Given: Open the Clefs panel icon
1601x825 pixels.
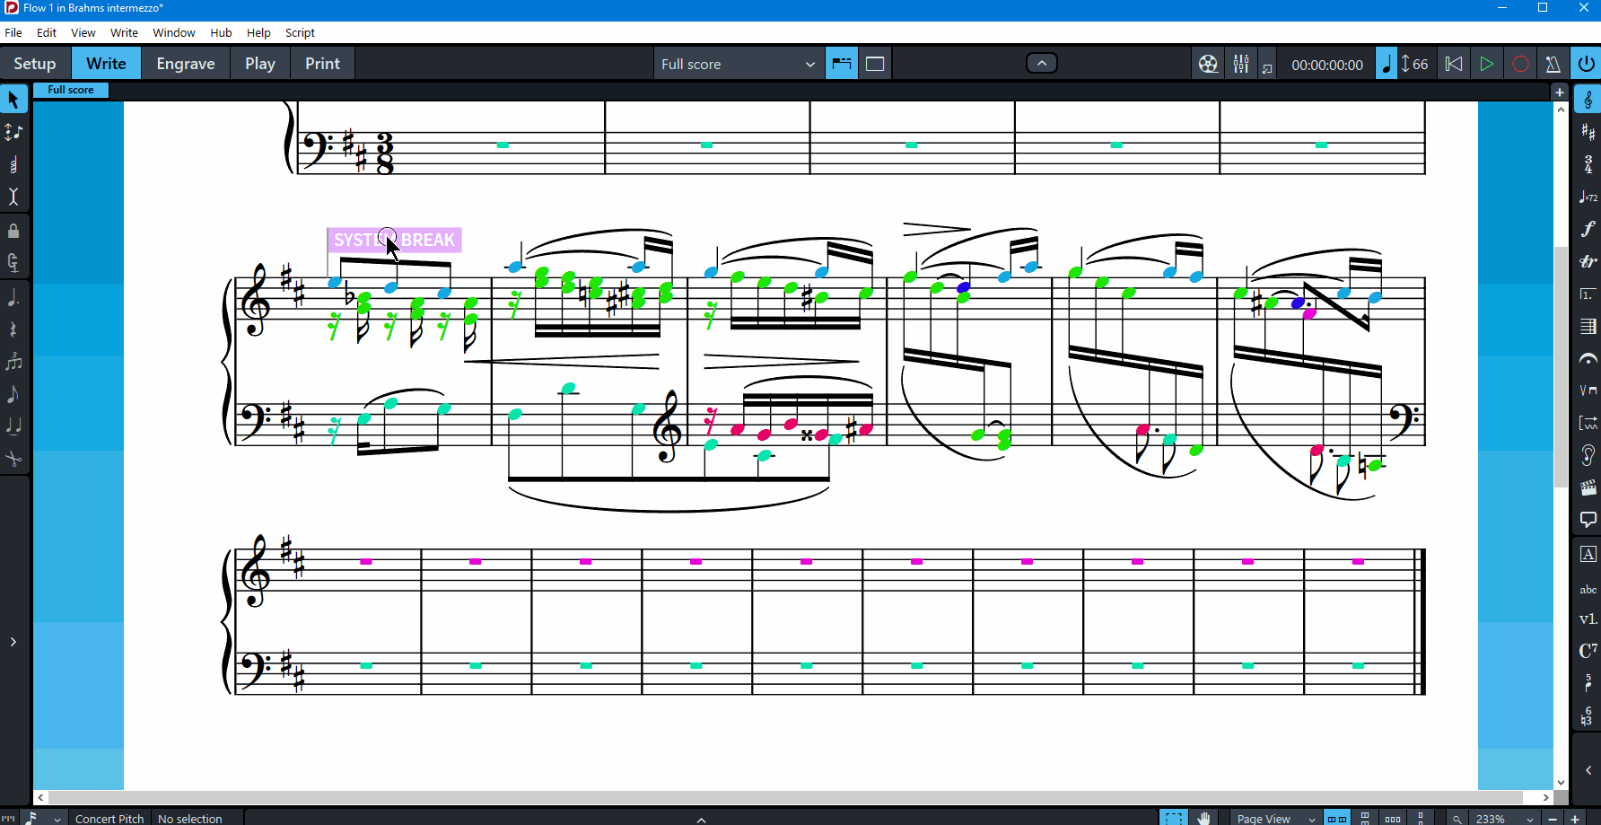Looking at the screenshot, I should click(x=1588, y=100).
